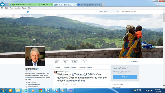
Task: Open the clintonfoundation.org link
Action: [x=34, y=84]
